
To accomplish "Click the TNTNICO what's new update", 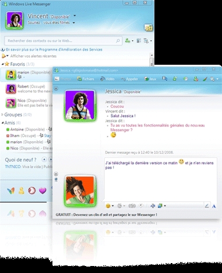I will pyautogui.click(x=29, y=167).
